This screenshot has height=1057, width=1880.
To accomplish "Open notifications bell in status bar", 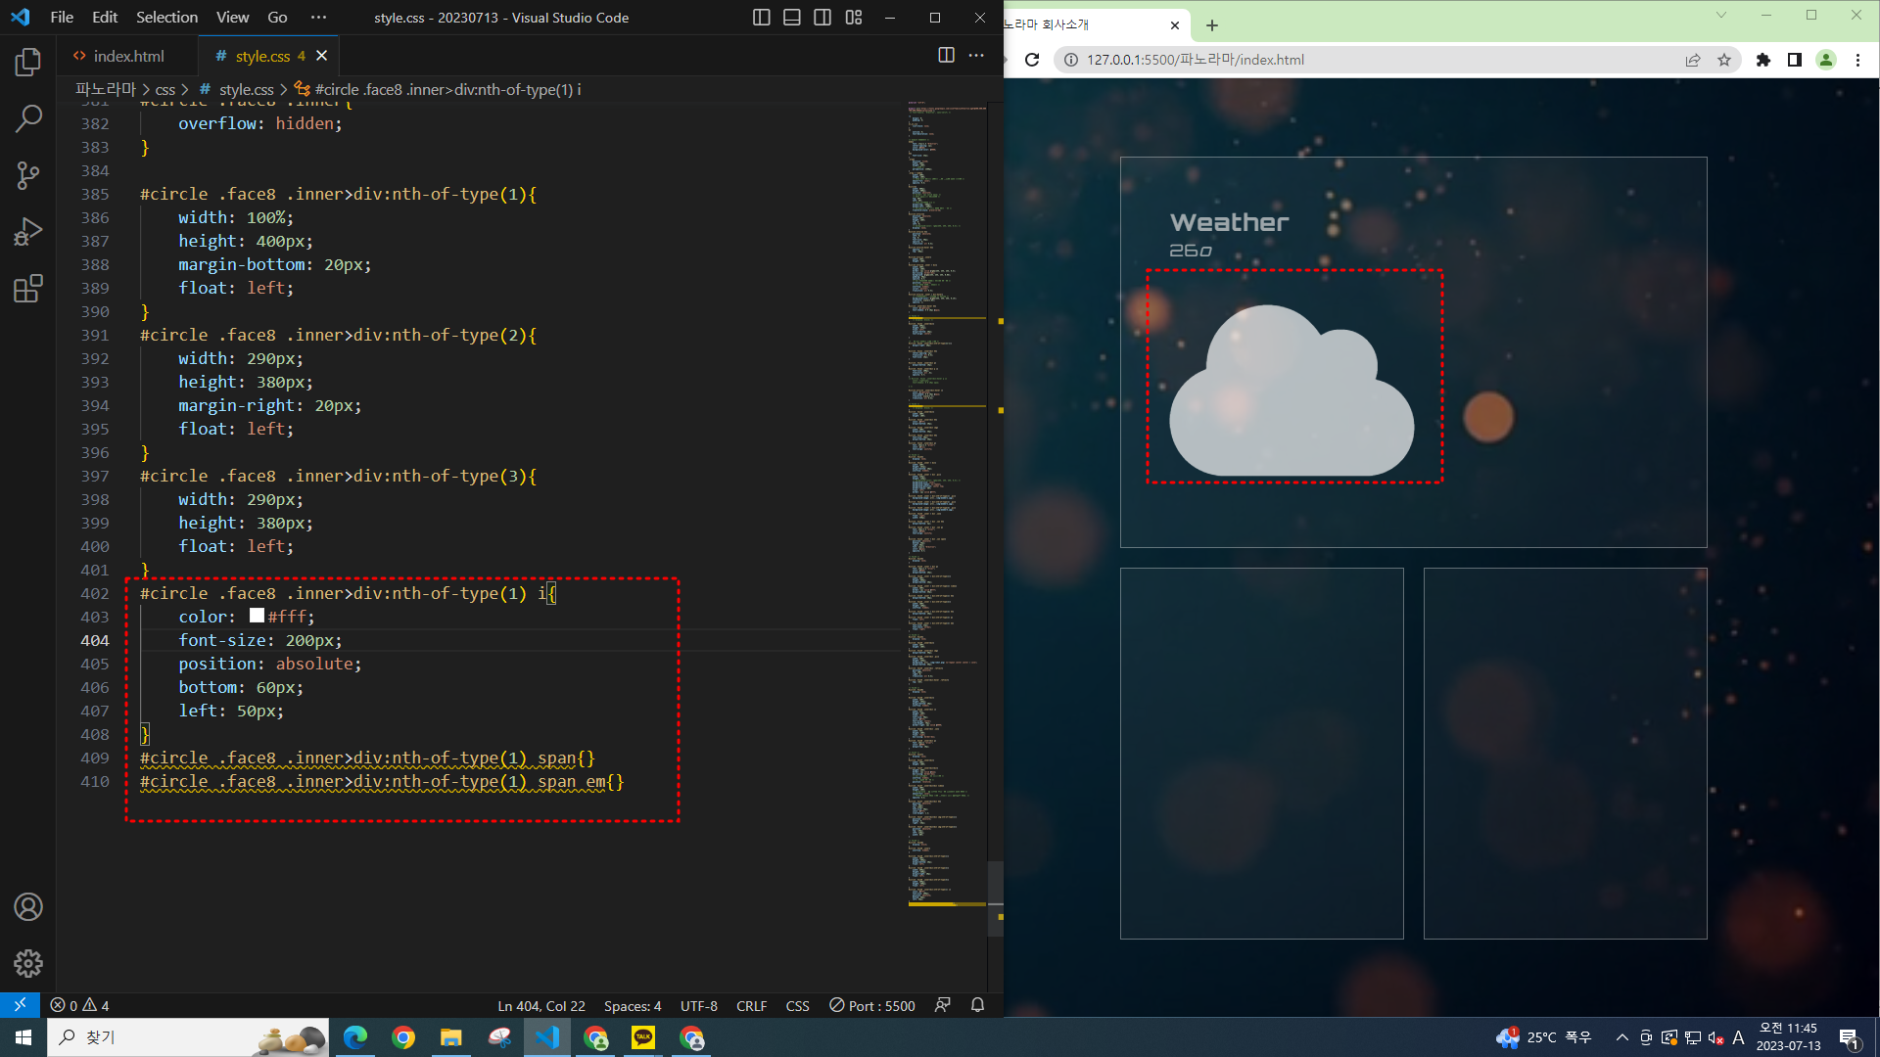I will point(977,1005).
